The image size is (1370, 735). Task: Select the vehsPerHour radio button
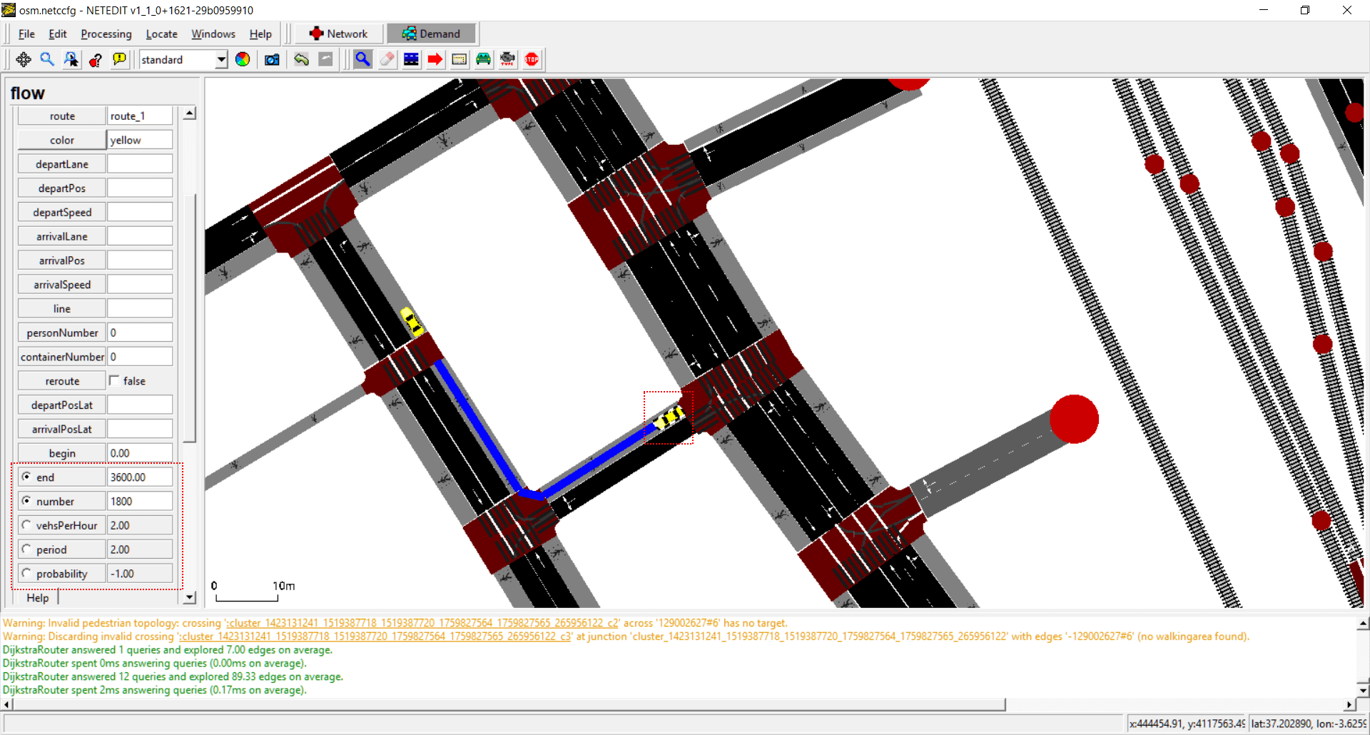(x=27, y=525)
